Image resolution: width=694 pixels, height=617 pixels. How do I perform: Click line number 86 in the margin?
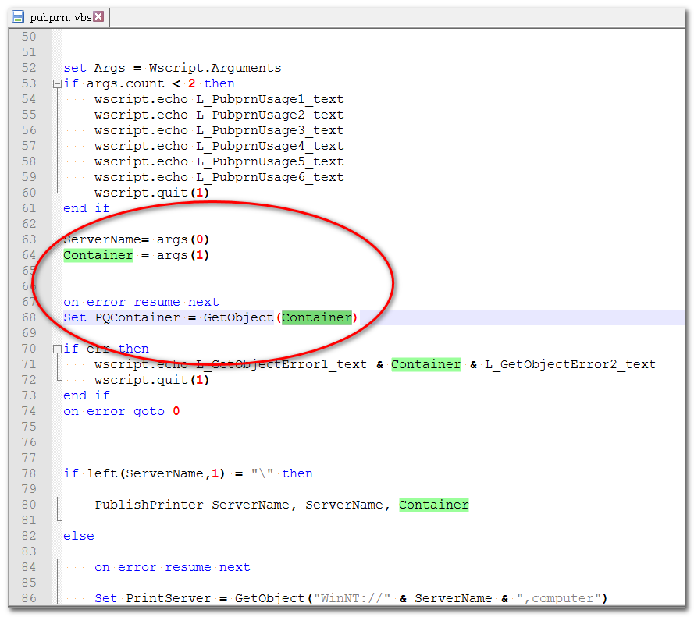pyautogui.click(x=29, y=598)
